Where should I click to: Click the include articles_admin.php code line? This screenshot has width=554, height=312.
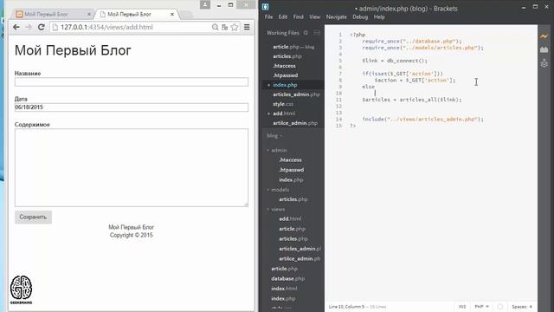coord(422,120)
